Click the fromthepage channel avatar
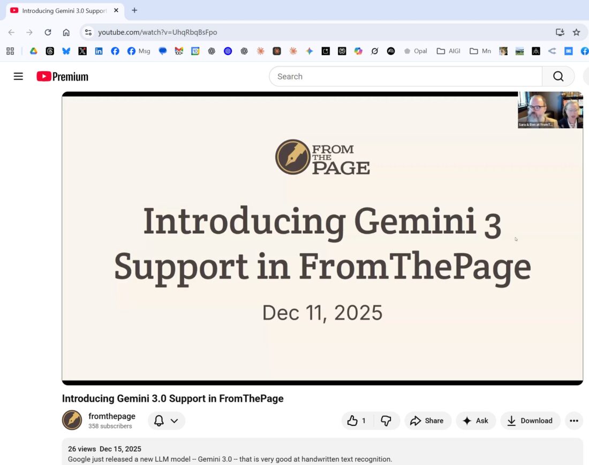Image resolution: width=589 pixels, height=465 pixels. pos(72,420)
